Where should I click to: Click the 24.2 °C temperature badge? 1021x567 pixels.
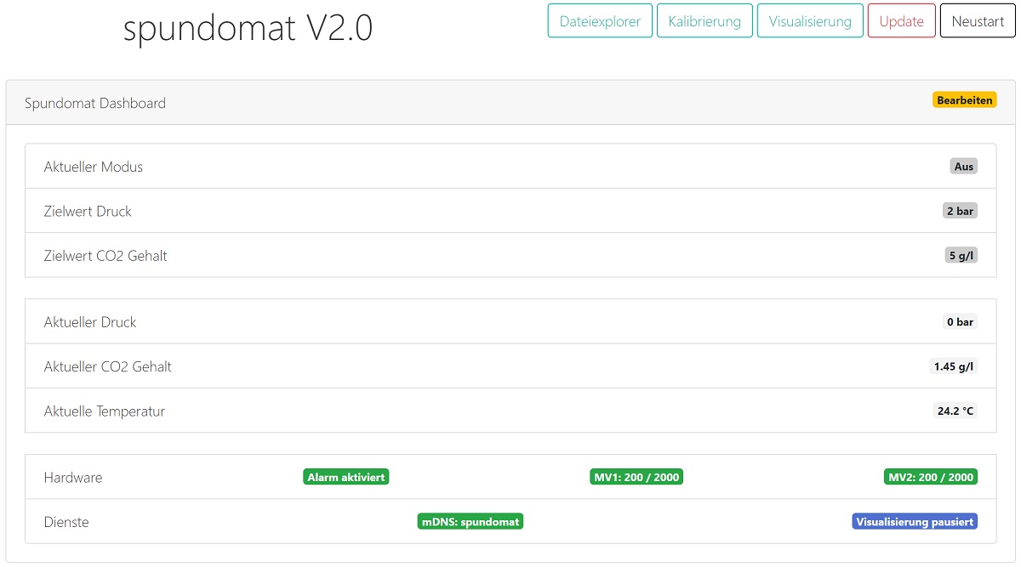tap(955, 411)
